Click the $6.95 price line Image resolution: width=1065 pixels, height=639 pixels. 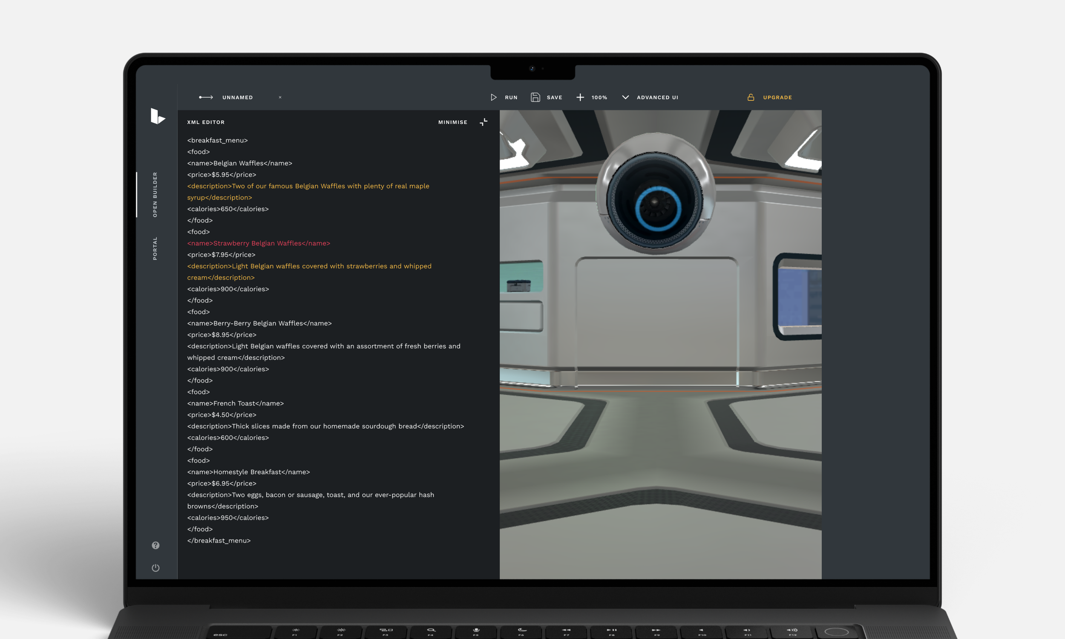tap(222, 484)
